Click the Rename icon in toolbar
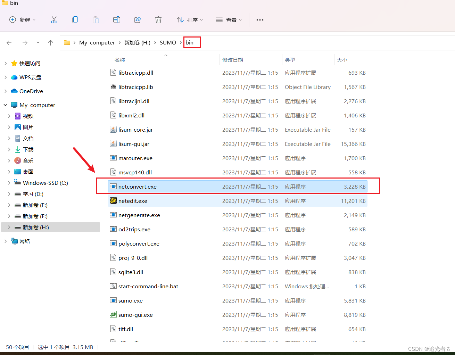Screen dimensions: 455x355 coord(117,20)
